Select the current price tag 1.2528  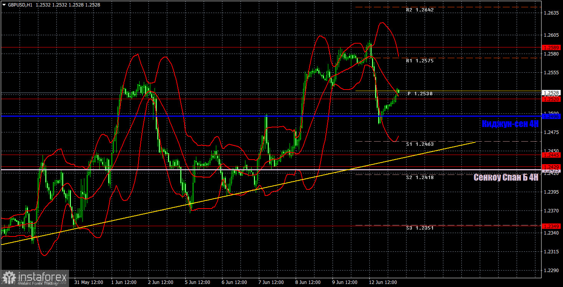coord(551,93)
